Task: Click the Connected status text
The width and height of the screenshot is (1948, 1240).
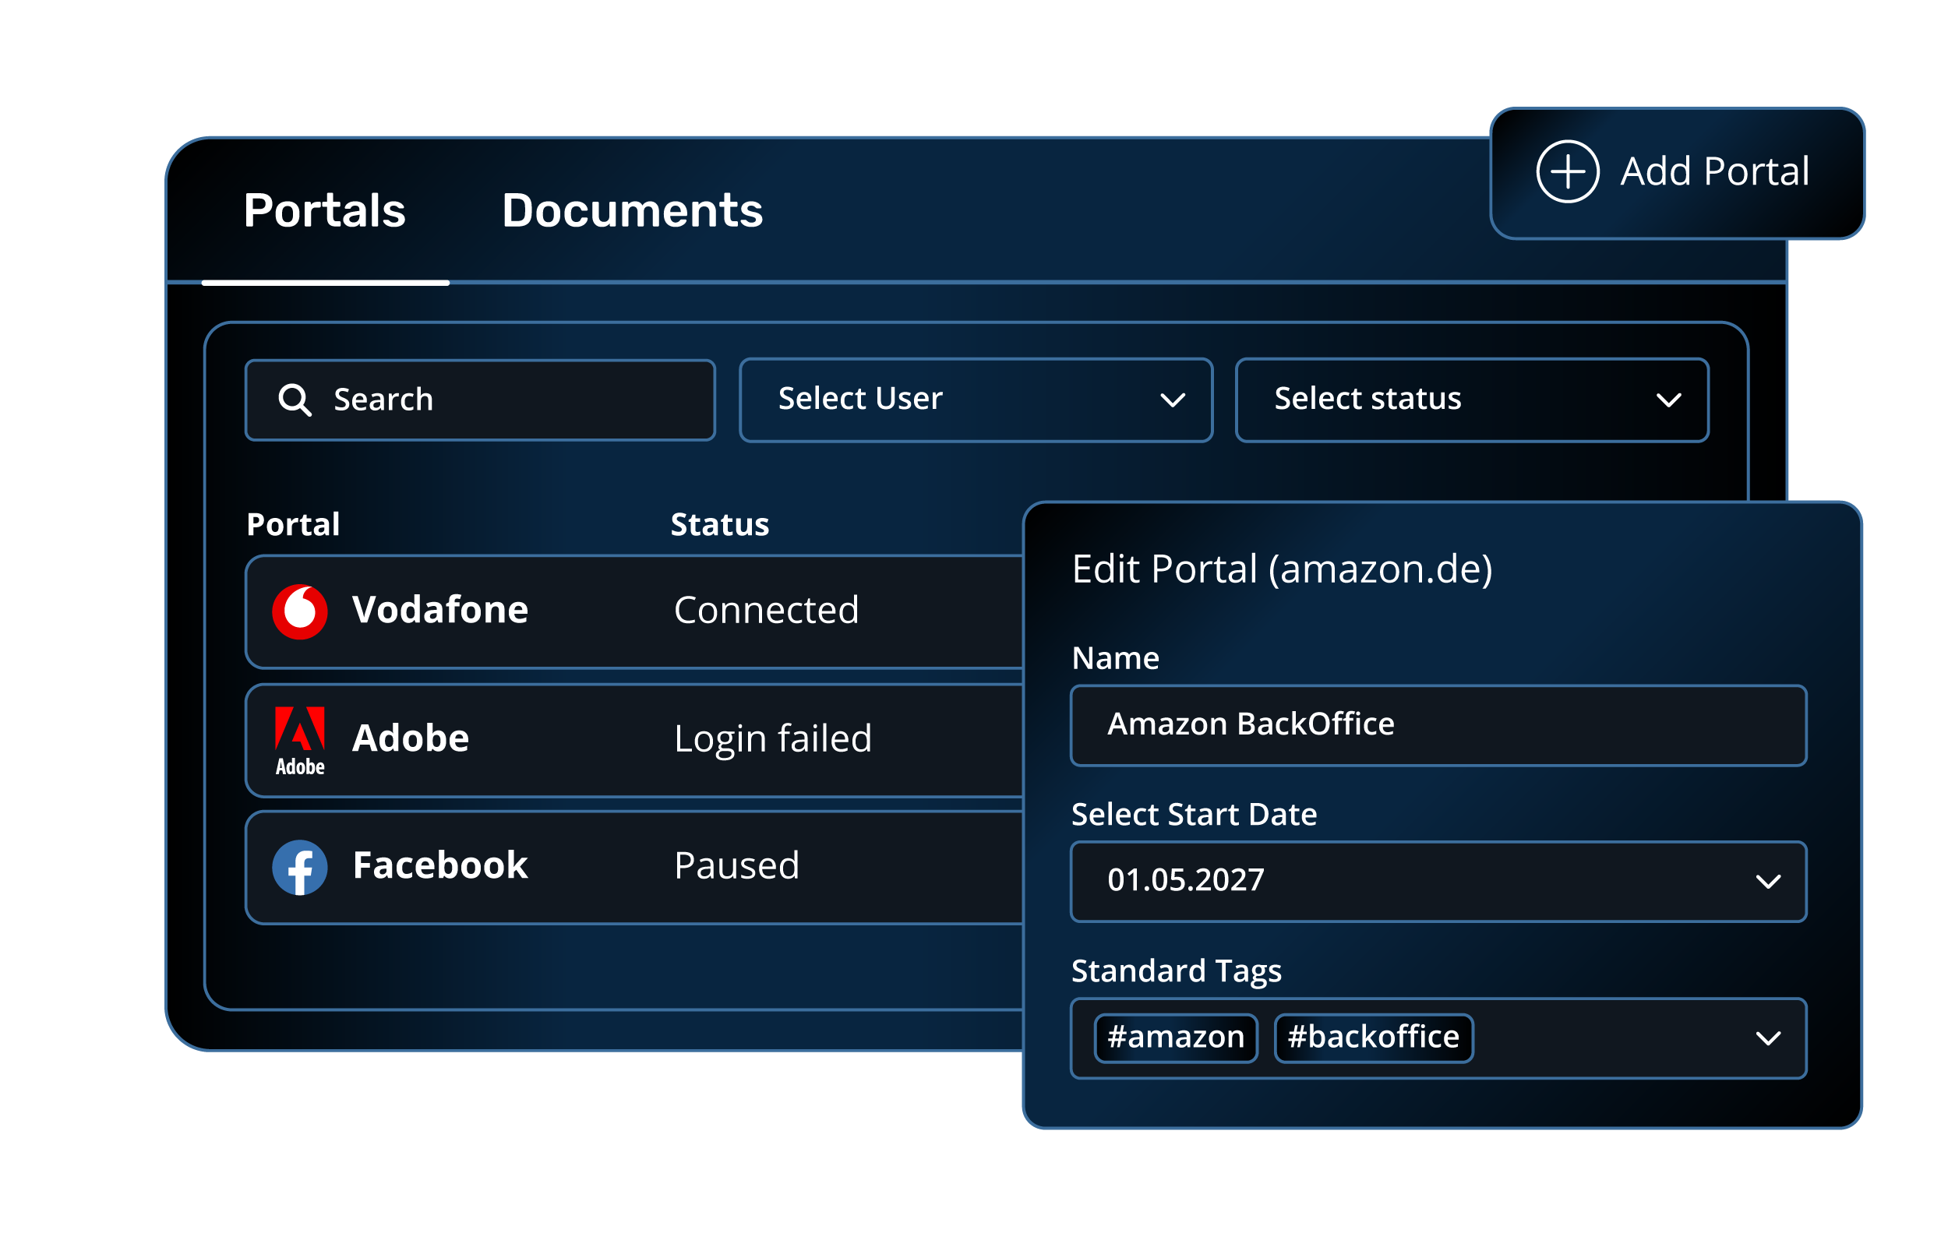Action: point(766,610)
